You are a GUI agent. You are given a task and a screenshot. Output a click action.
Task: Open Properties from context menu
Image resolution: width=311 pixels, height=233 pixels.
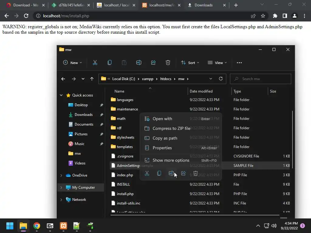click(x=181, y=148)
